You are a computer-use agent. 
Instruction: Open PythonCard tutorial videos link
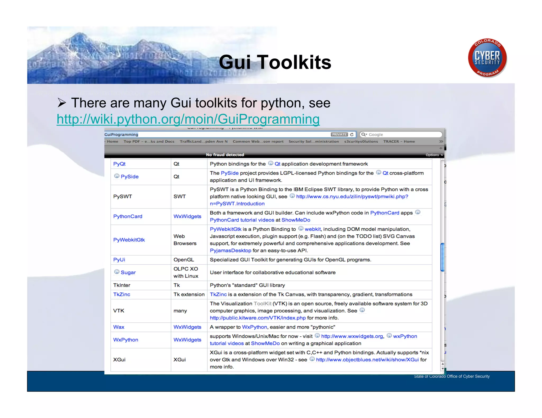242,220
